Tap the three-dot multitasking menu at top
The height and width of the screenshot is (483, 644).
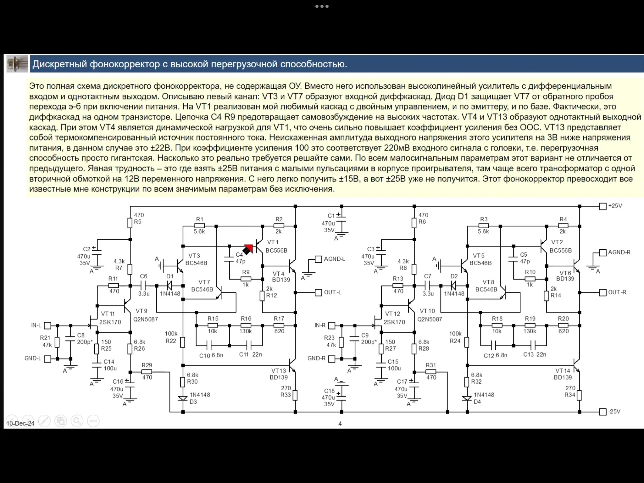[x=322, y=6]
